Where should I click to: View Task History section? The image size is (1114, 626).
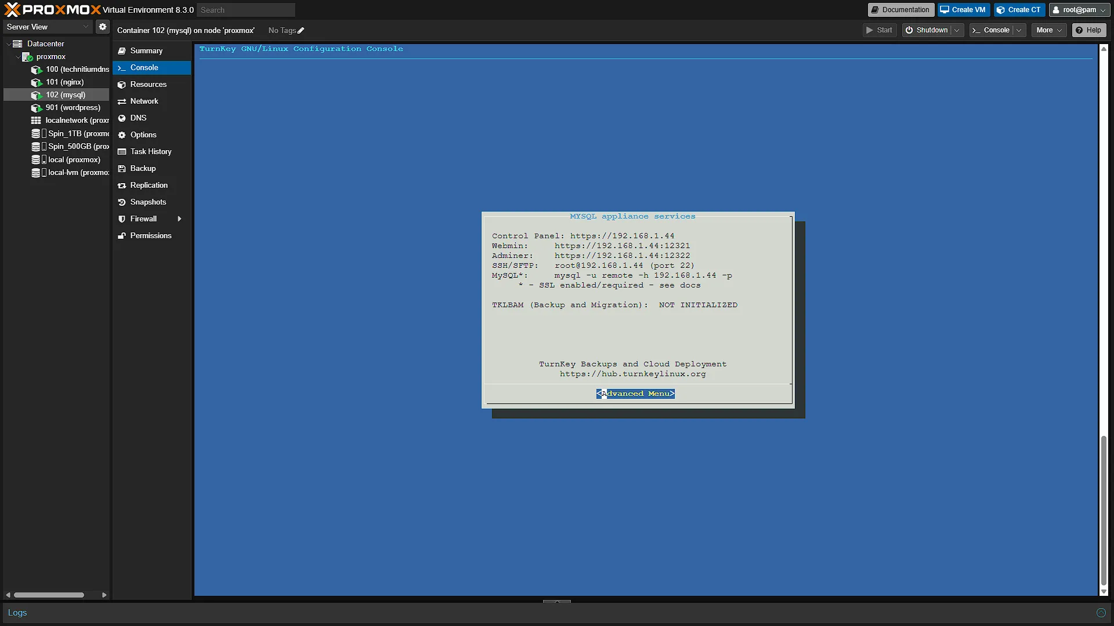[151, 152]
